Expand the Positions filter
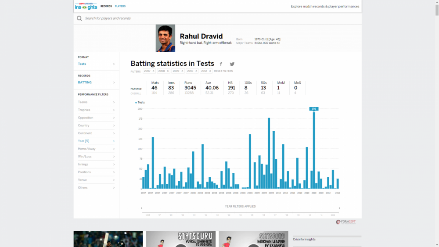 coord(96,172)
